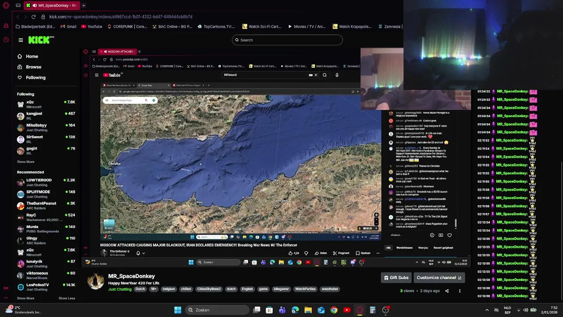Expand Show More under Recommended list
The height and width of the screenshot is (317, 563).
pos(26,298)
